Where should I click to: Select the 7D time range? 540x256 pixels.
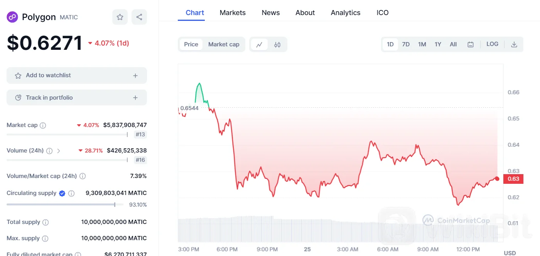[406, 44]
